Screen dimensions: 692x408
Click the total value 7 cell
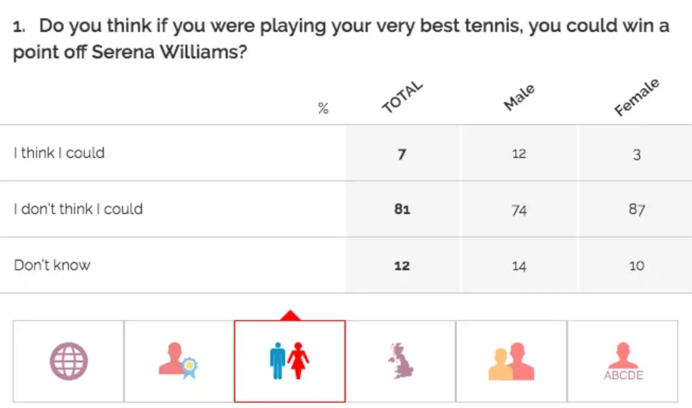[402, 154]
